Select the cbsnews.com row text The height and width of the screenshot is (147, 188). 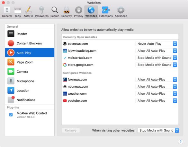click(78, 44)
